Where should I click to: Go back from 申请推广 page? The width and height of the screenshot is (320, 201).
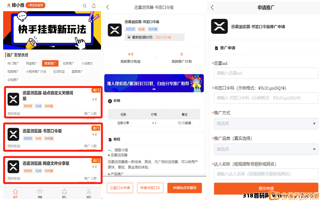point(212,8)
